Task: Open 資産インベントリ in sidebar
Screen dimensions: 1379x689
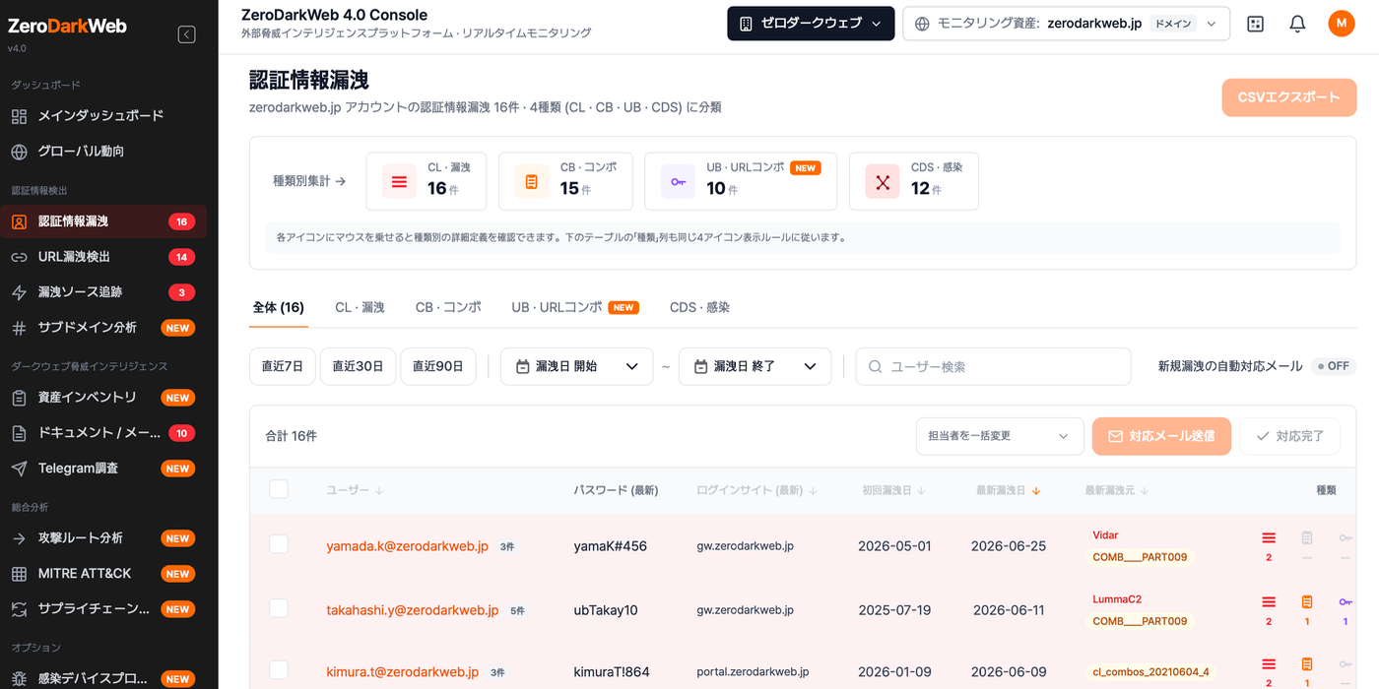Action: click(x=103, y=398)
